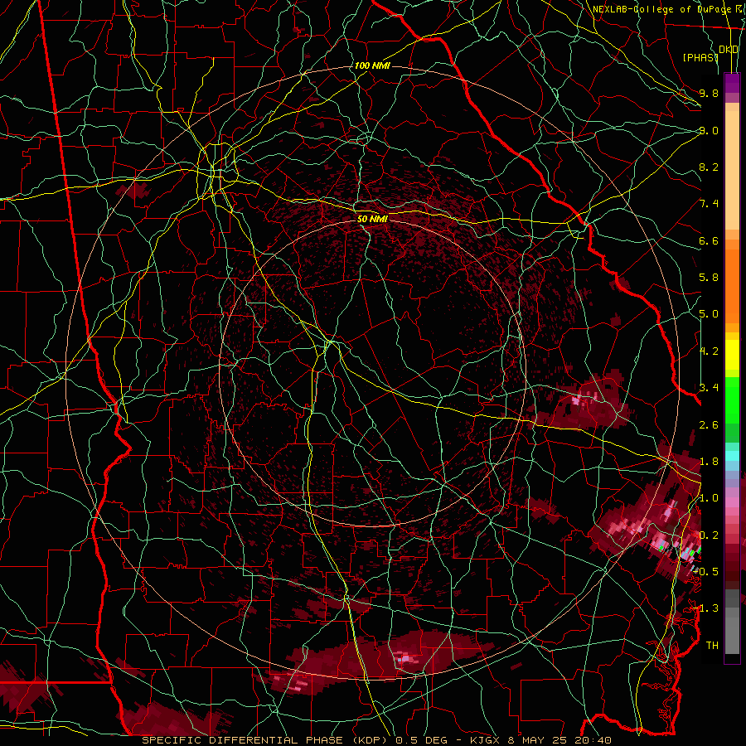Click the "DKD" label above the color bar
Screen dimensions: 746x746
click(729, 49)
